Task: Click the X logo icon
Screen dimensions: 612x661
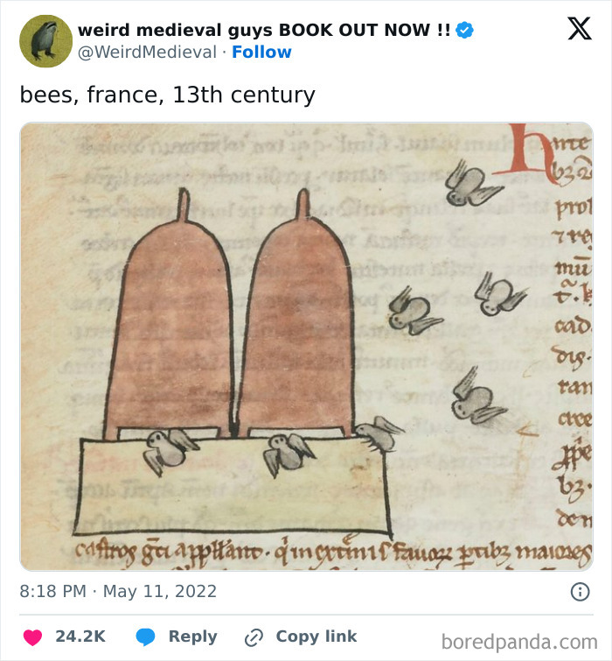Action: point(579,29)
